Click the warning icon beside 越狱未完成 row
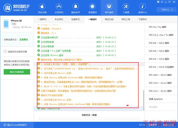 [38, 59]
